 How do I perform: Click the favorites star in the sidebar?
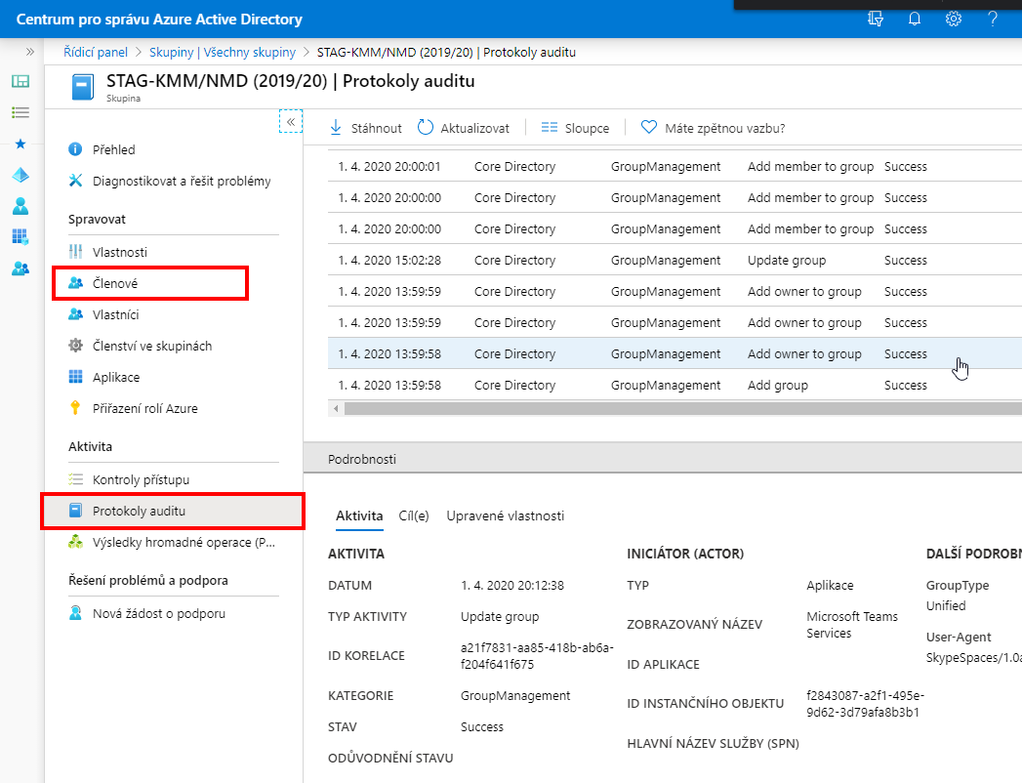point(20,144)
